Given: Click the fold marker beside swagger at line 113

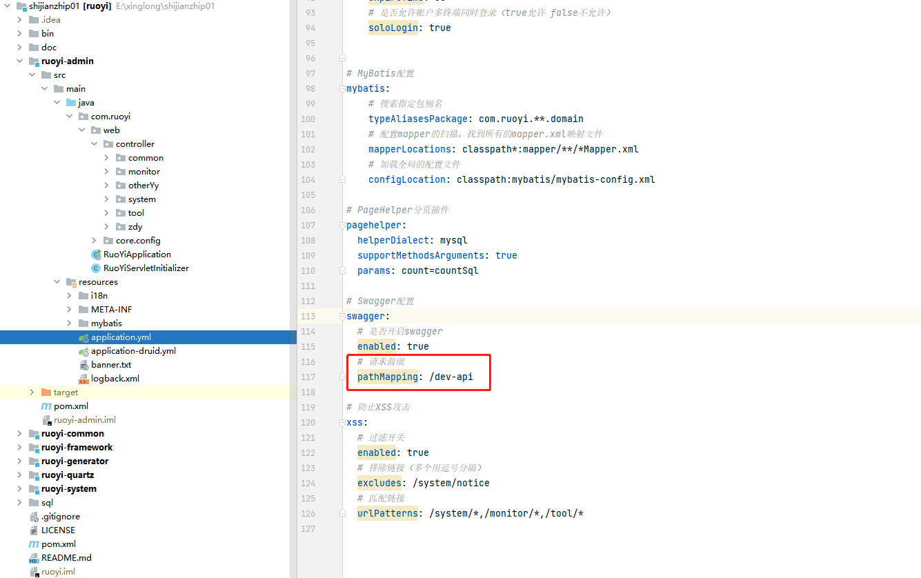Looking at the screenshot, I should click(341, 316).
